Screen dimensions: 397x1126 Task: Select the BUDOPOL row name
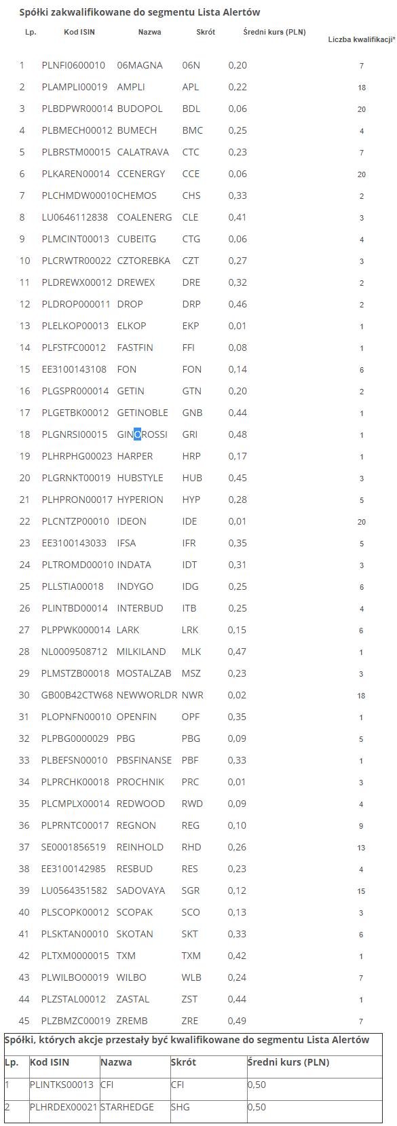[x=140, y=109]
